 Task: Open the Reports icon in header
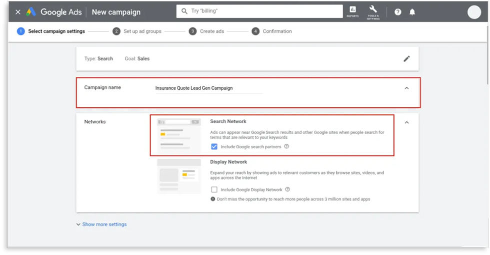tap(352, 11)
